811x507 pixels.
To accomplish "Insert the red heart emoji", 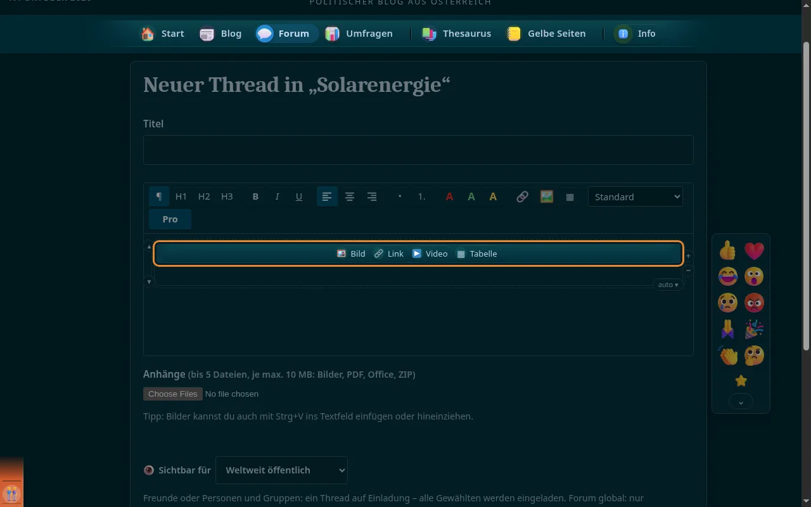I will (x=754, y=250).
